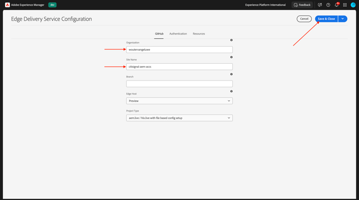Click the Adobe Experience Manager title
Image resolution: width=359 pixels, height=200 pixels.
coord(28,5)
